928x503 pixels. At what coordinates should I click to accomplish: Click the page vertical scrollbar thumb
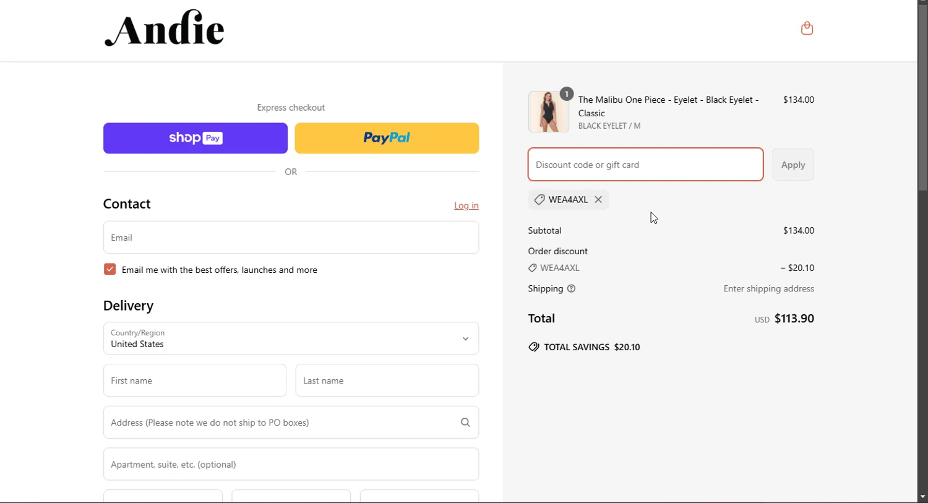(x=922, y=98)
